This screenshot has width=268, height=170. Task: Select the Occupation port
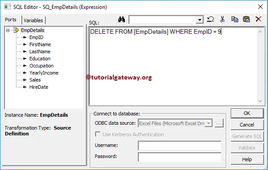pyautogui.click(x=41, y=66)
